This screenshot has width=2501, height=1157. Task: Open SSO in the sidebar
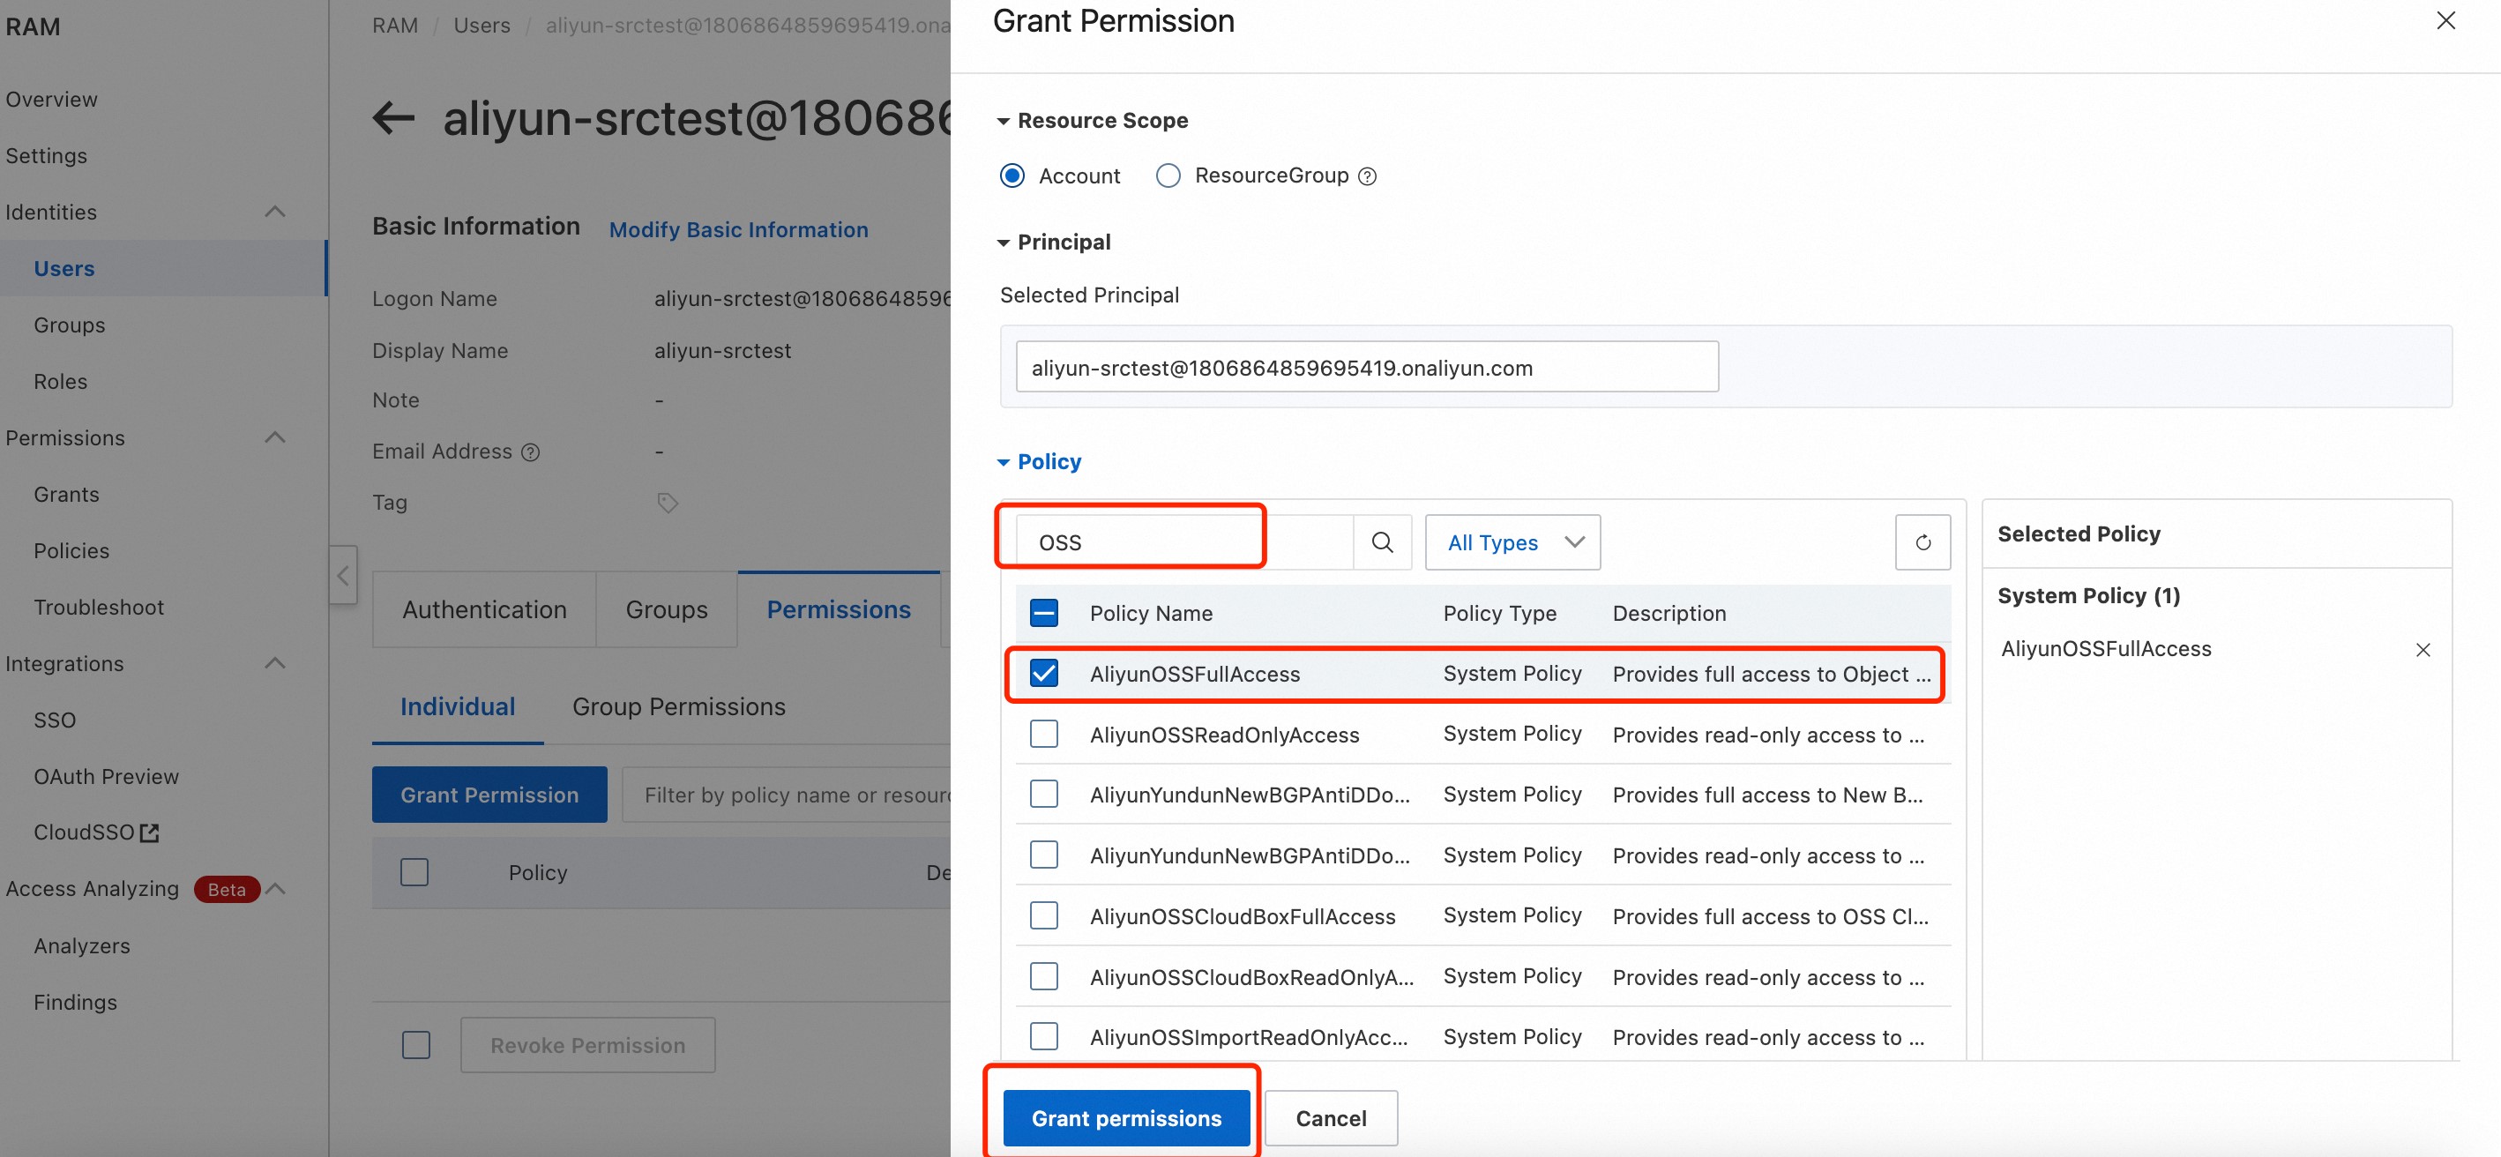tap(55, 720)
